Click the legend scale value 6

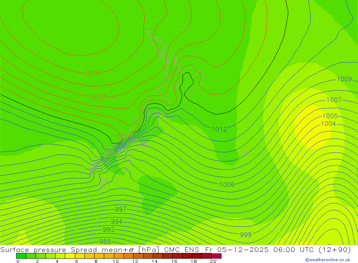[x=77, y=261]
